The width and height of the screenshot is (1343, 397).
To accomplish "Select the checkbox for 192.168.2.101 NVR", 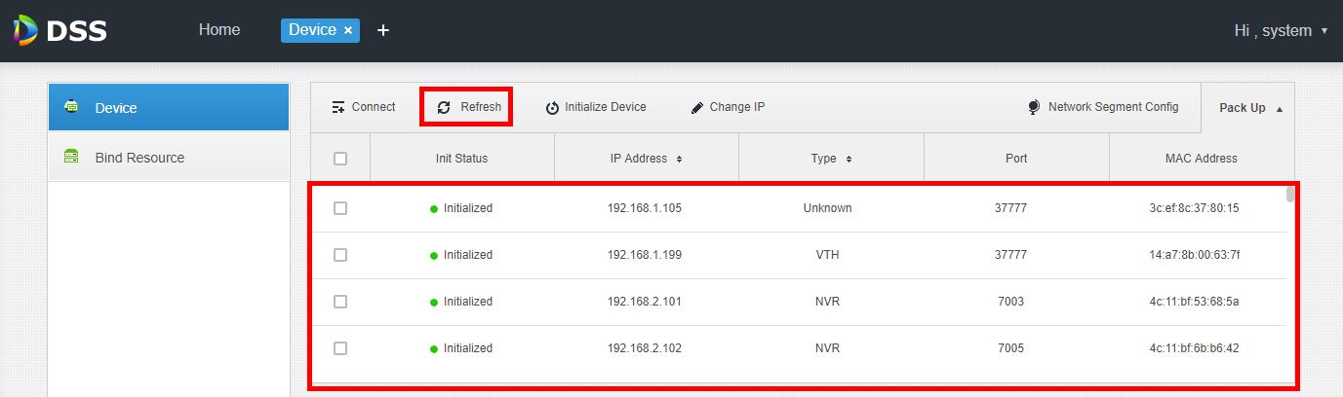I will point(340,302).
